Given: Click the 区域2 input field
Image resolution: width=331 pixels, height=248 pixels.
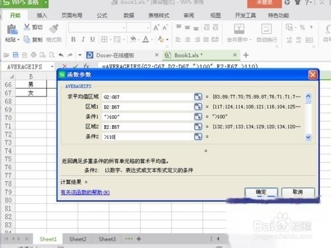Looking at the screenshot, I should pos(147,127).
